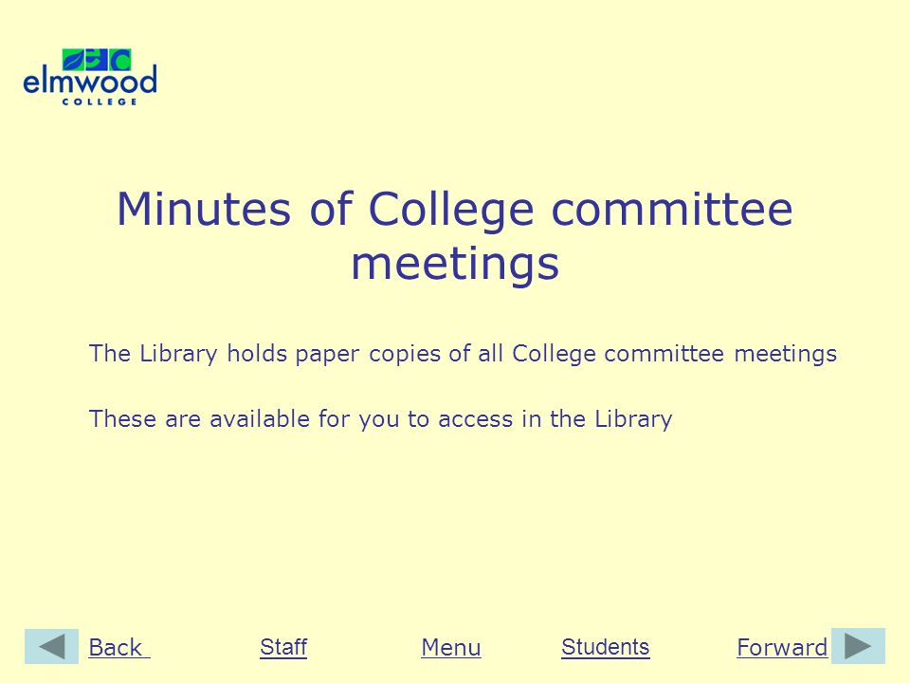Select the Students link
This screenshot has width=910, height=683.
(x=606, y=646)
